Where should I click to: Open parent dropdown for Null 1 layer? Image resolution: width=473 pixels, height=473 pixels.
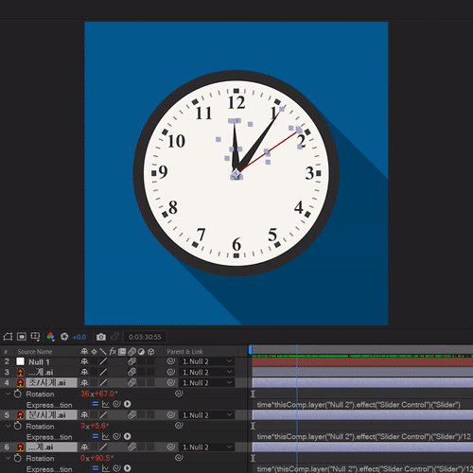pyautogui.click(x=206, y=361)
